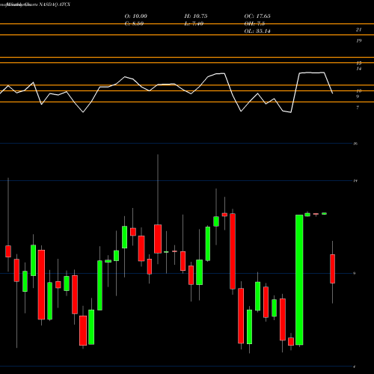Click the tallest green candle body

(x=299, y=280)
